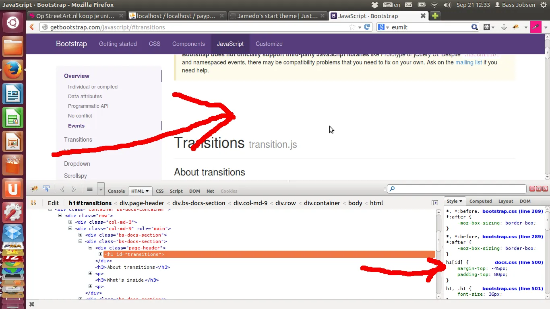
Task: Collapse the col-md-9 main div node
Action: pos(70,229)
